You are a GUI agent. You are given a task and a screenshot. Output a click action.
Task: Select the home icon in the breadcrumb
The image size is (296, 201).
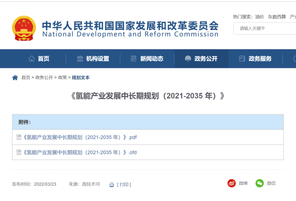[15, 77]
